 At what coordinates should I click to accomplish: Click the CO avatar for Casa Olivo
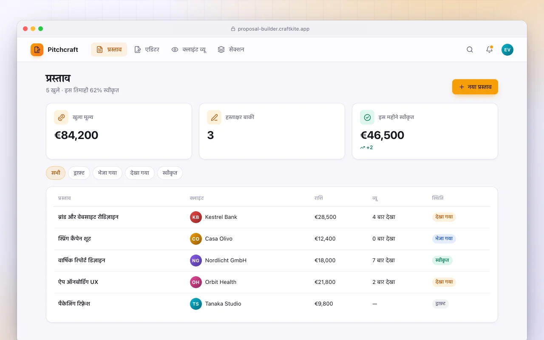pyautogui.click(x=196, y=239)
